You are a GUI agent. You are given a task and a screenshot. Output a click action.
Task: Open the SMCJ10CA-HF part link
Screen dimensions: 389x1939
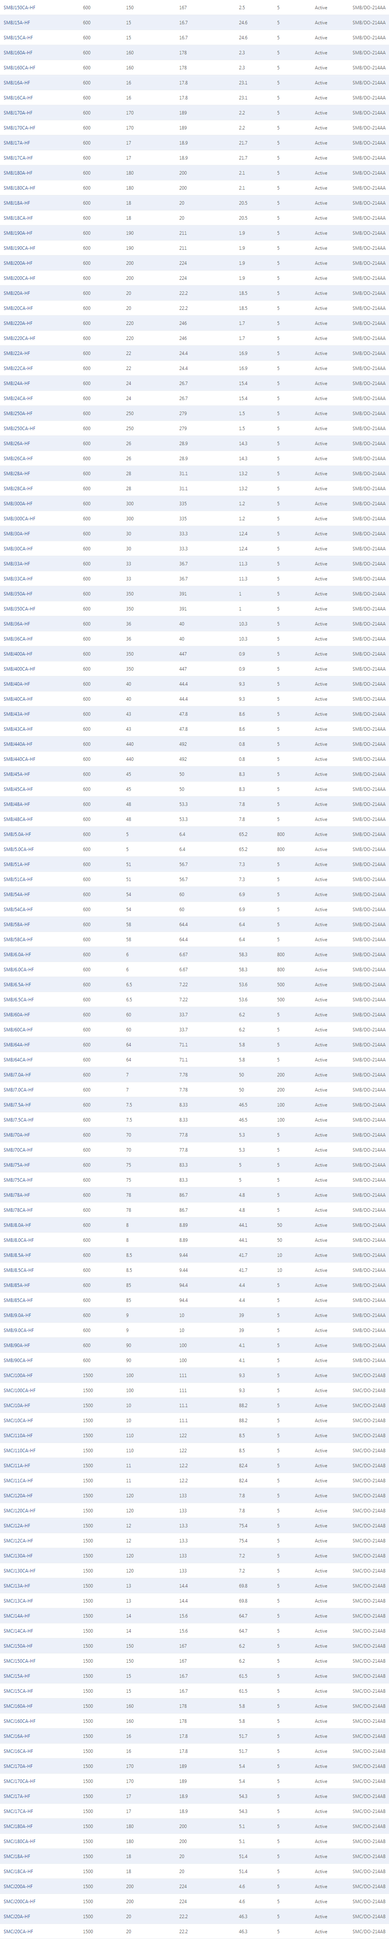pyautogui.click(x=18, y=1420)
